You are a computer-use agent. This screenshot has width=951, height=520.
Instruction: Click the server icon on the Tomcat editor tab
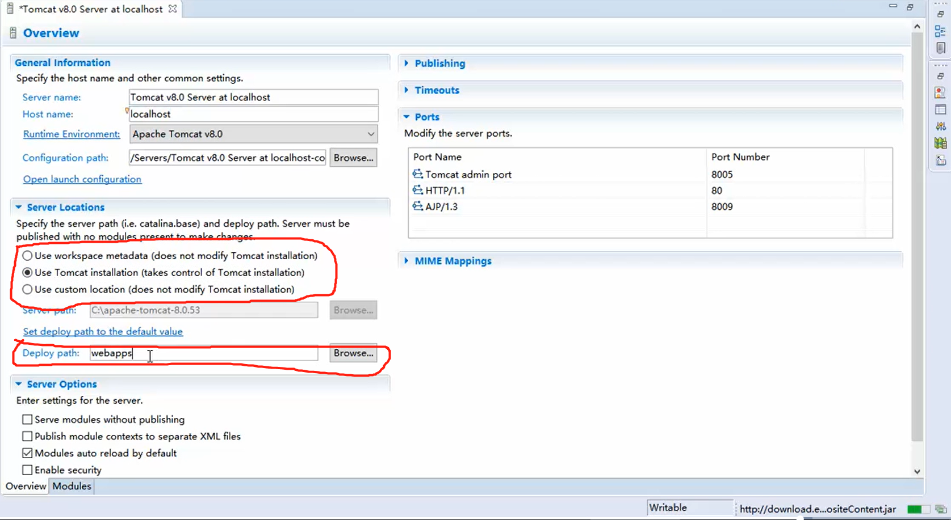point(10,9)
